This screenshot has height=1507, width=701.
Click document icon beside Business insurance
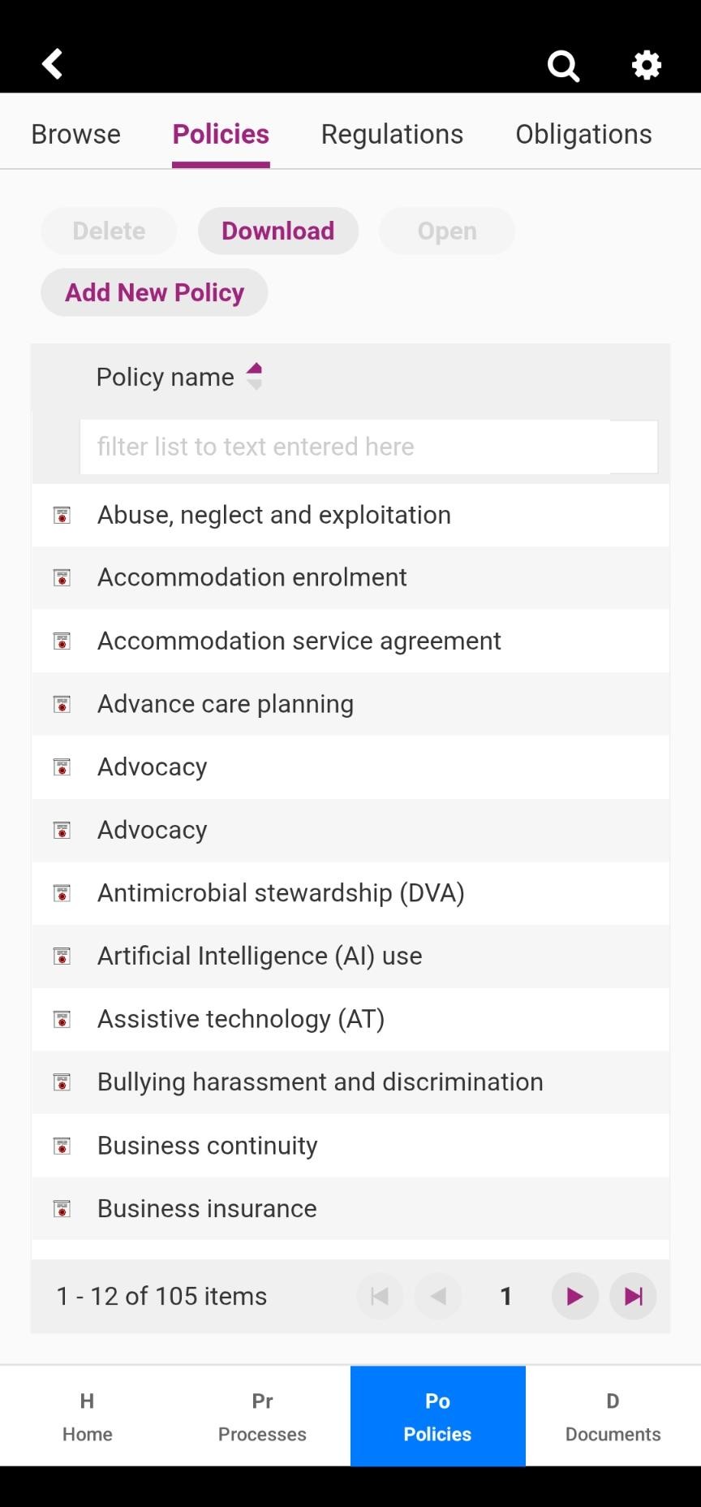coord(62,1209)
